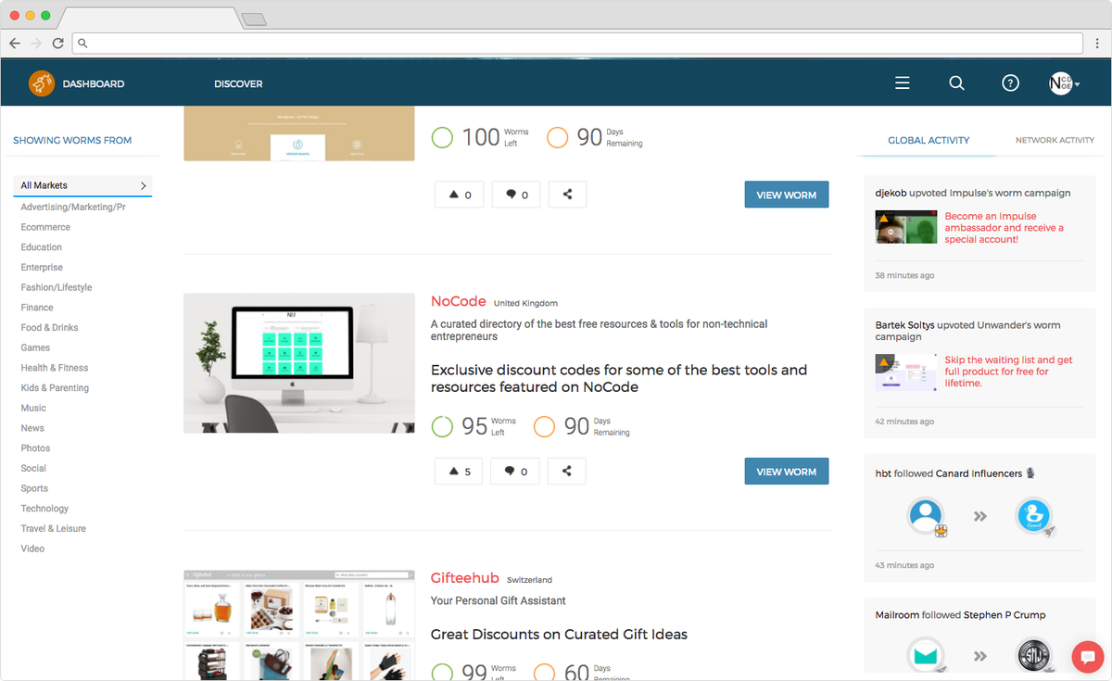Click VIEW WORM for NoCode

[x=787, y=472]
